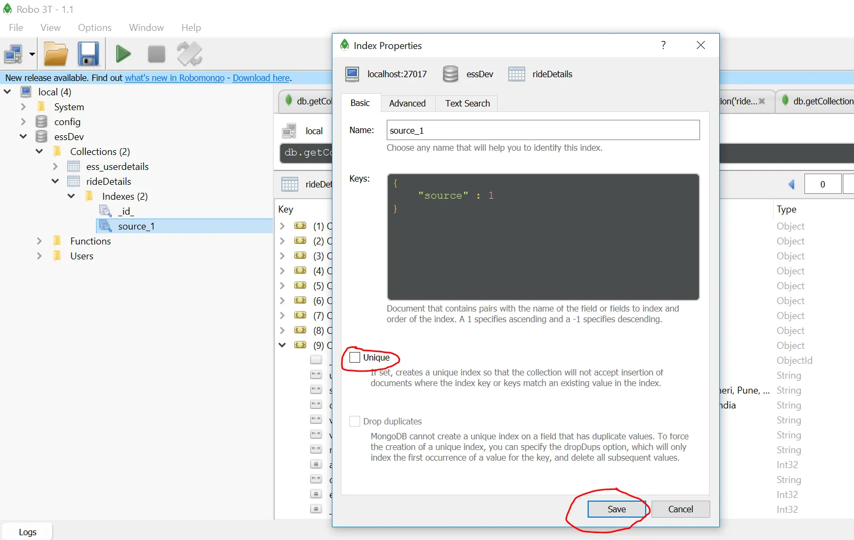Toggle the Drop duplicates checkbox
The height and width of the screenshot is (540, 854).
tap(355, 421)
